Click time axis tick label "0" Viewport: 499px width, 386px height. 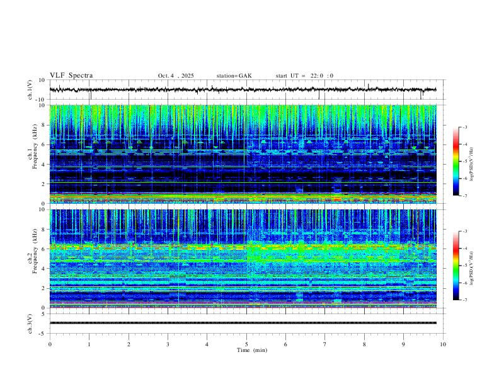coord(50,344)
